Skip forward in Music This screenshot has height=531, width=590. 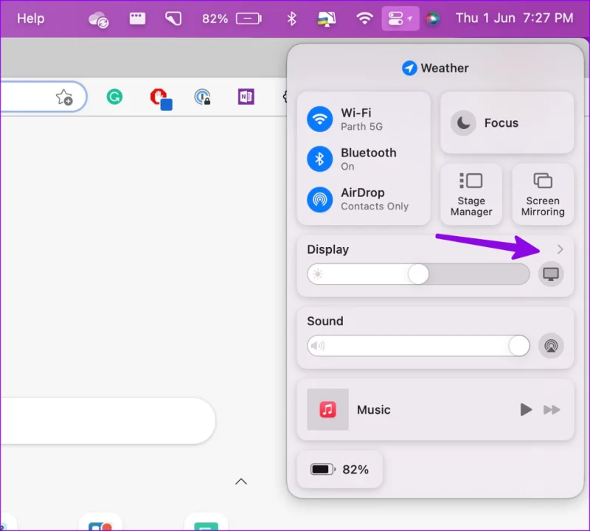coord(552,409)
